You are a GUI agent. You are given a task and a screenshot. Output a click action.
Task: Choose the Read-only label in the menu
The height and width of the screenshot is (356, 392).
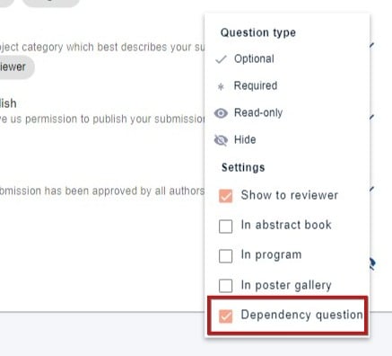[x=258, y=112]
